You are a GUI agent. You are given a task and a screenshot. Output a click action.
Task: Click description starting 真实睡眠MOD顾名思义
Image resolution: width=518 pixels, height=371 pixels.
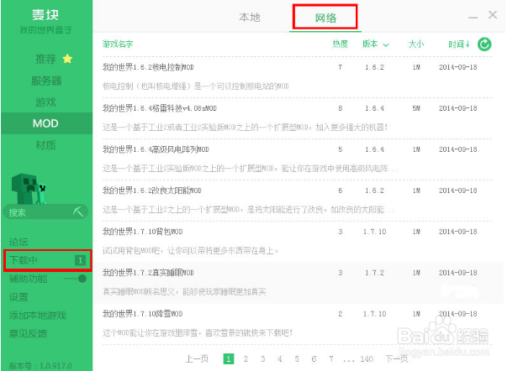click(x=184, y=292)
